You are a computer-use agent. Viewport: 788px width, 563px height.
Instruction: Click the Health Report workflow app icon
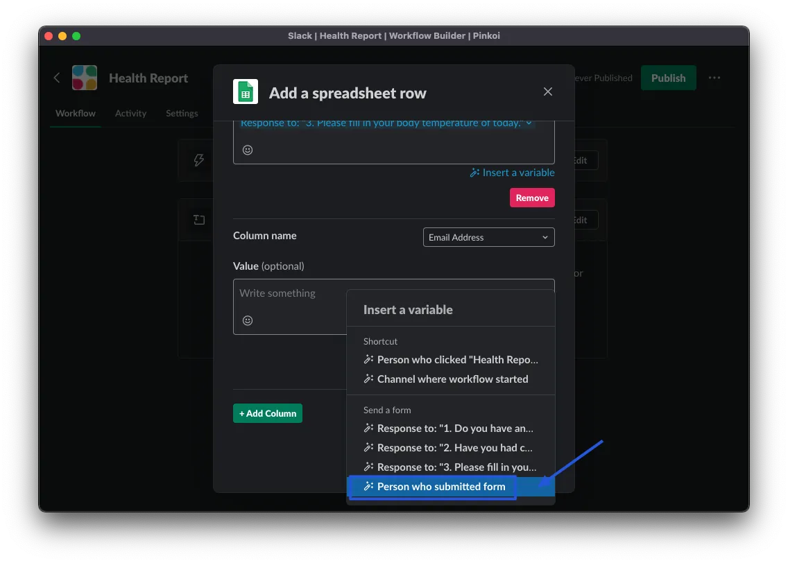coord(85,78)
